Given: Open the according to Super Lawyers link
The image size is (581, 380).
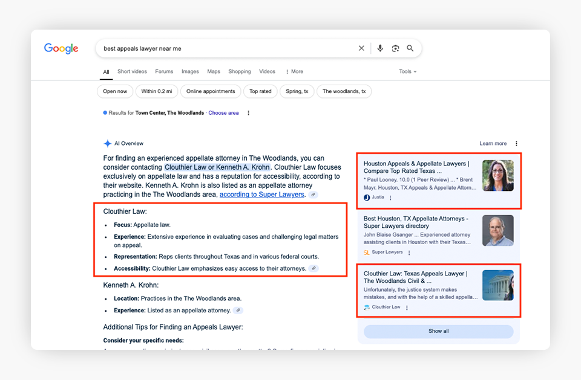Looking at the screenshot, I should click(262, 195).
